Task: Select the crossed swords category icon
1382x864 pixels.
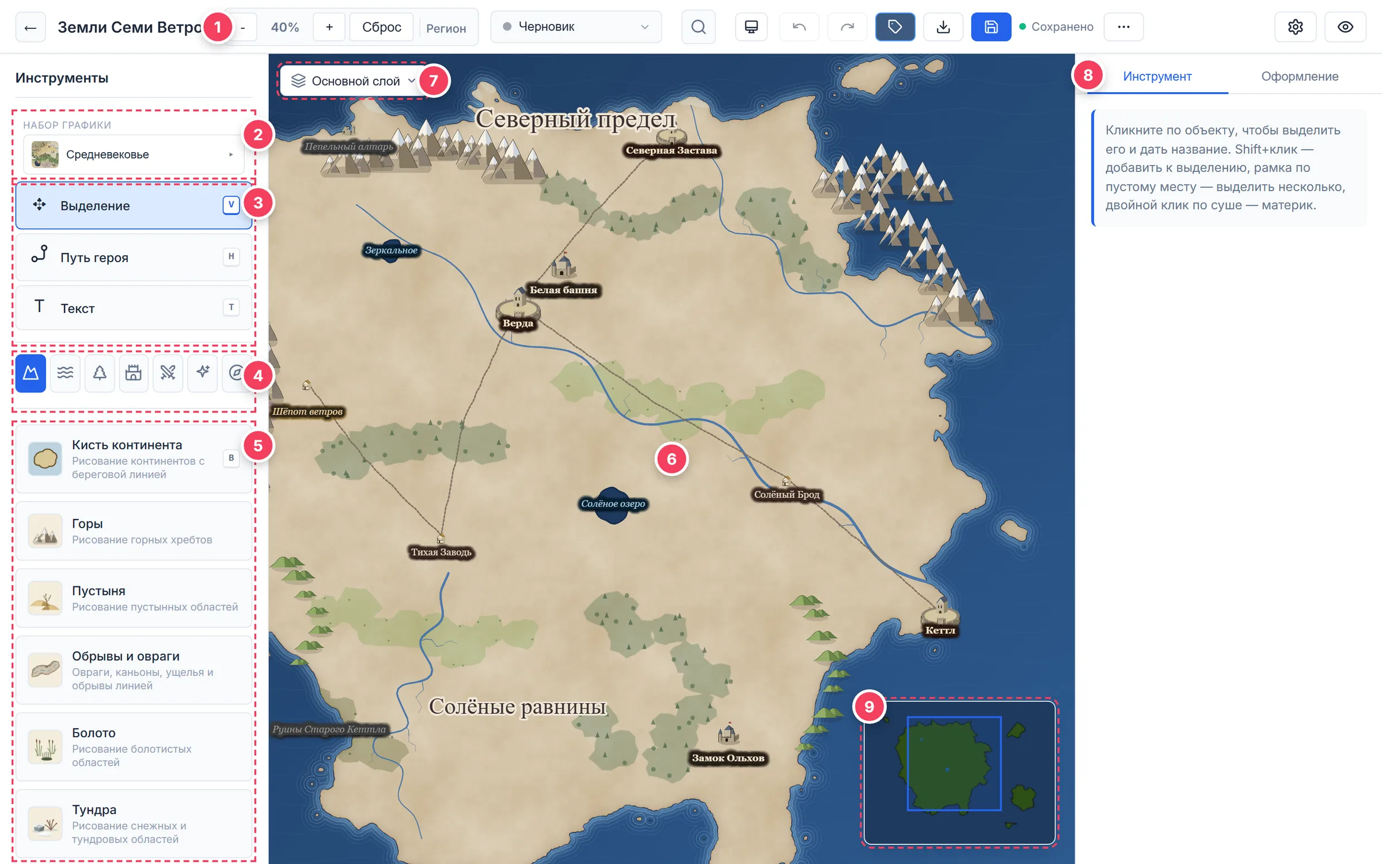Action: [168, 373]
